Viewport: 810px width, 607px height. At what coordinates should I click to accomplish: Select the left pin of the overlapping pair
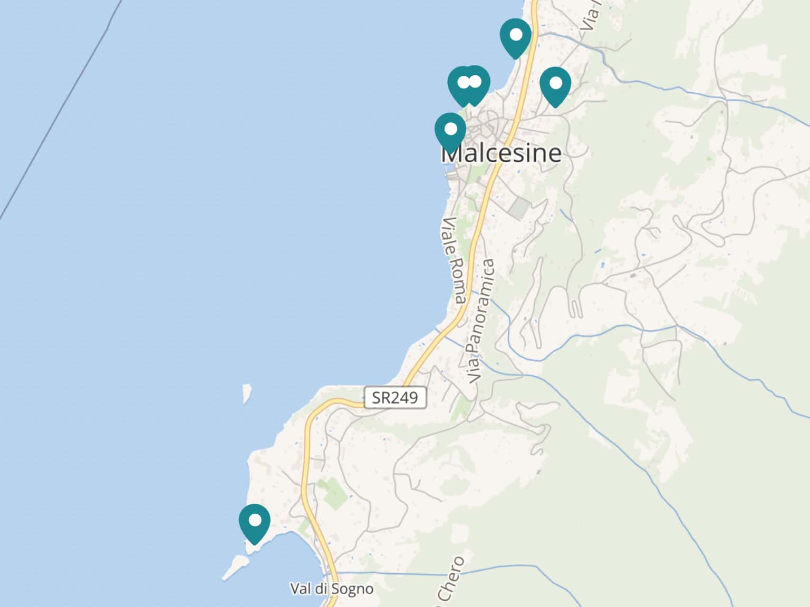pos(461,85)
